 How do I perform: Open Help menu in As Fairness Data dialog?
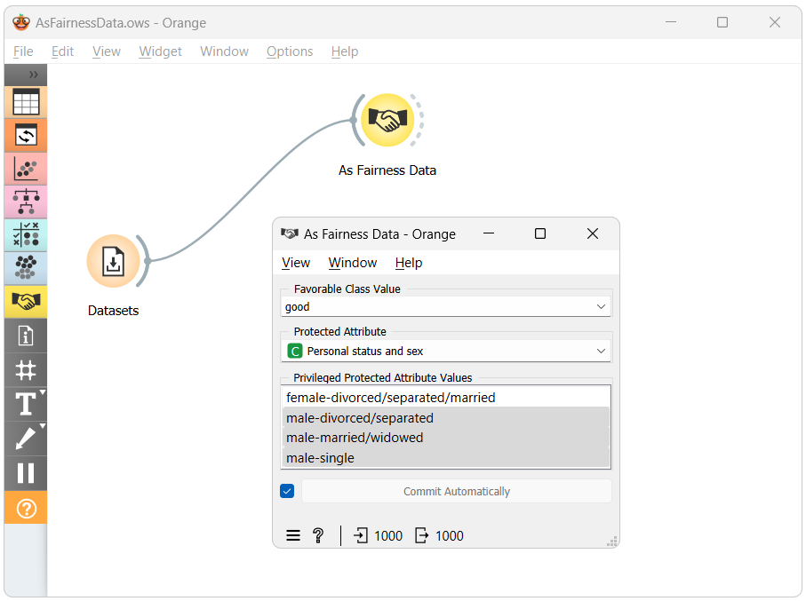[x=409, y=263]
